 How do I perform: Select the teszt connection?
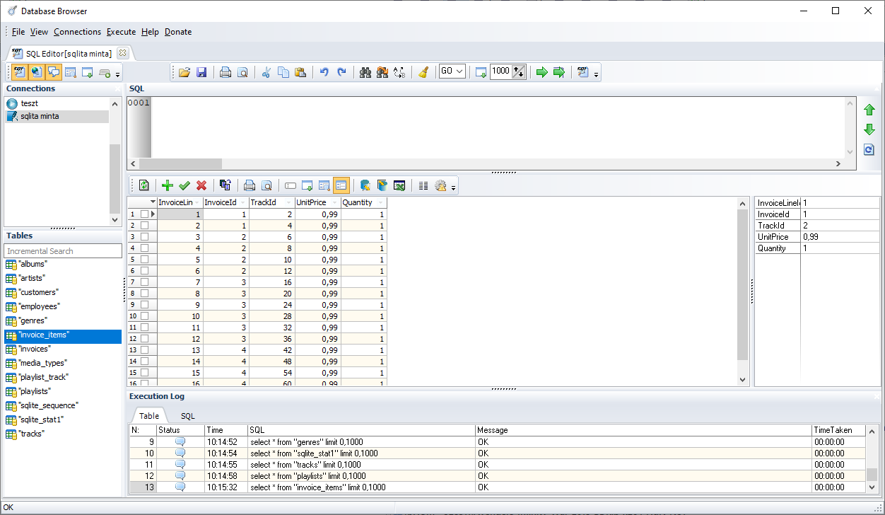(29, 103)
